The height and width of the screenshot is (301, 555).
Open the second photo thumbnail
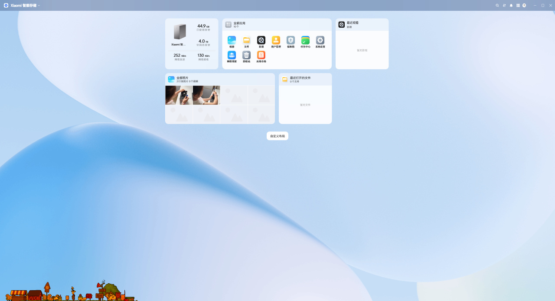[206, 95]
